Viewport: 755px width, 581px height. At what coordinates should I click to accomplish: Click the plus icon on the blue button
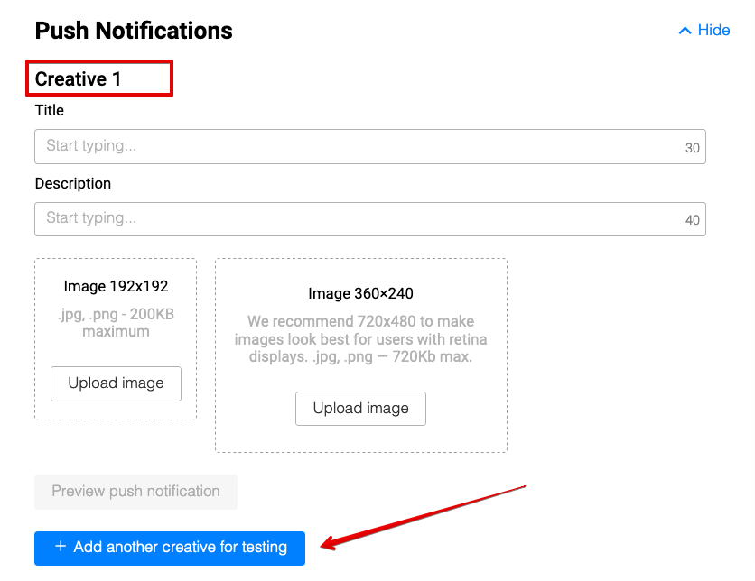coord(61,547)
